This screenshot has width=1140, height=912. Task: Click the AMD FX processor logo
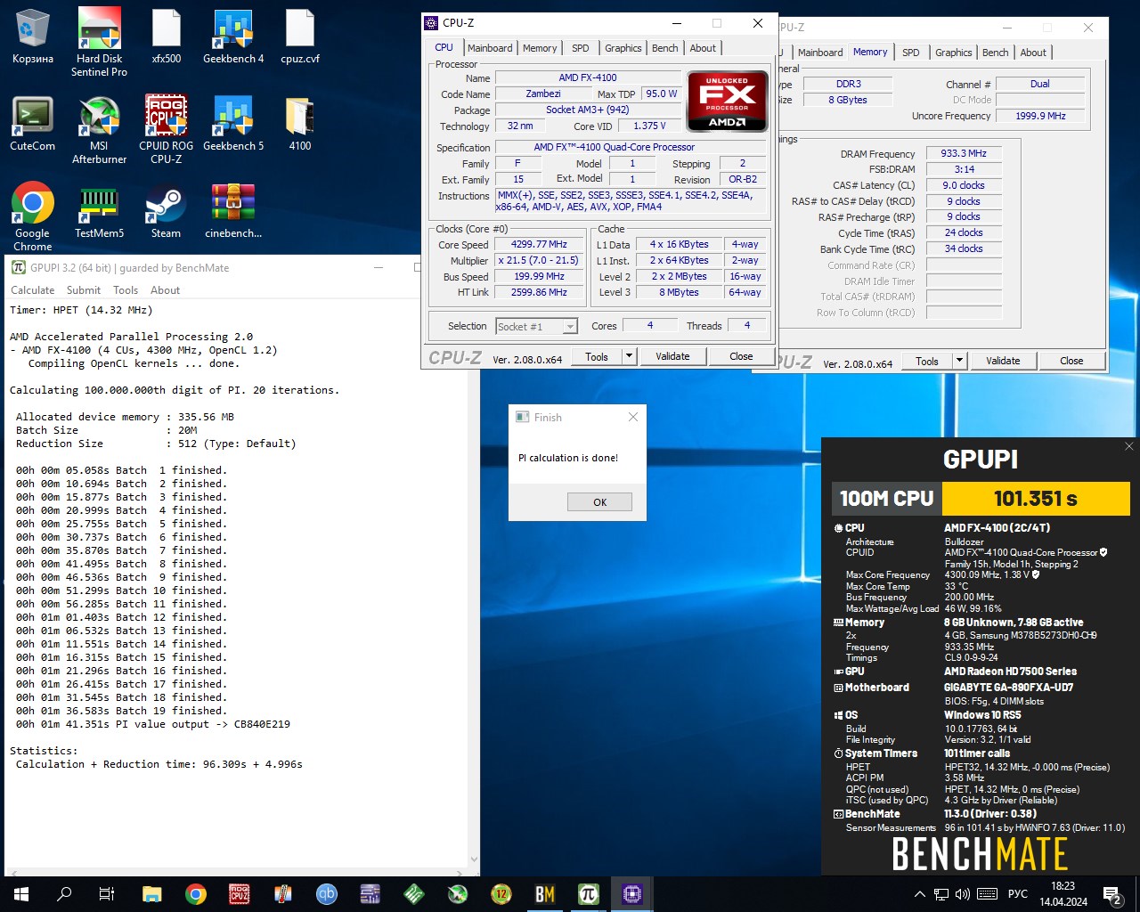[728, 102]
